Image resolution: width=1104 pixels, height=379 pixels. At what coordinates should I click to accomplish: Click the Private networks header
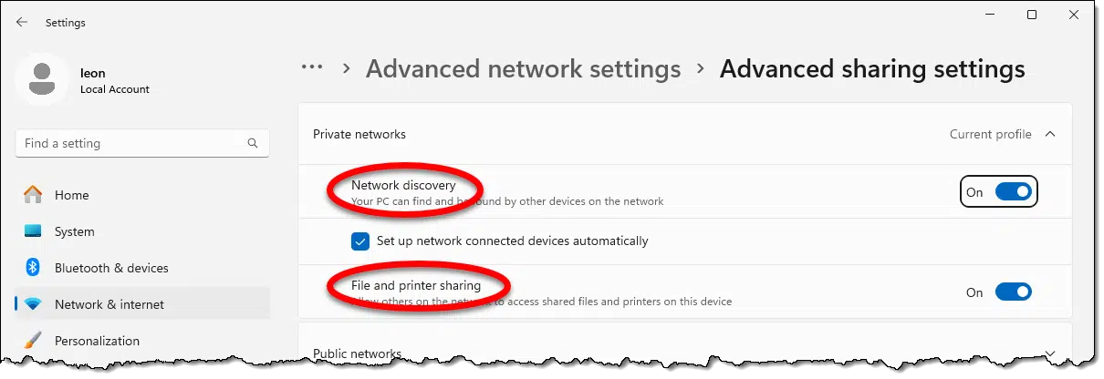tap(684, 134)
